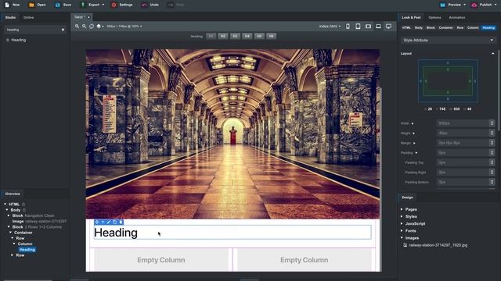This screenshot has height=281, width=501.
Task: Select HTML in the element breadcrumb
Action: [x=406, y=28]
